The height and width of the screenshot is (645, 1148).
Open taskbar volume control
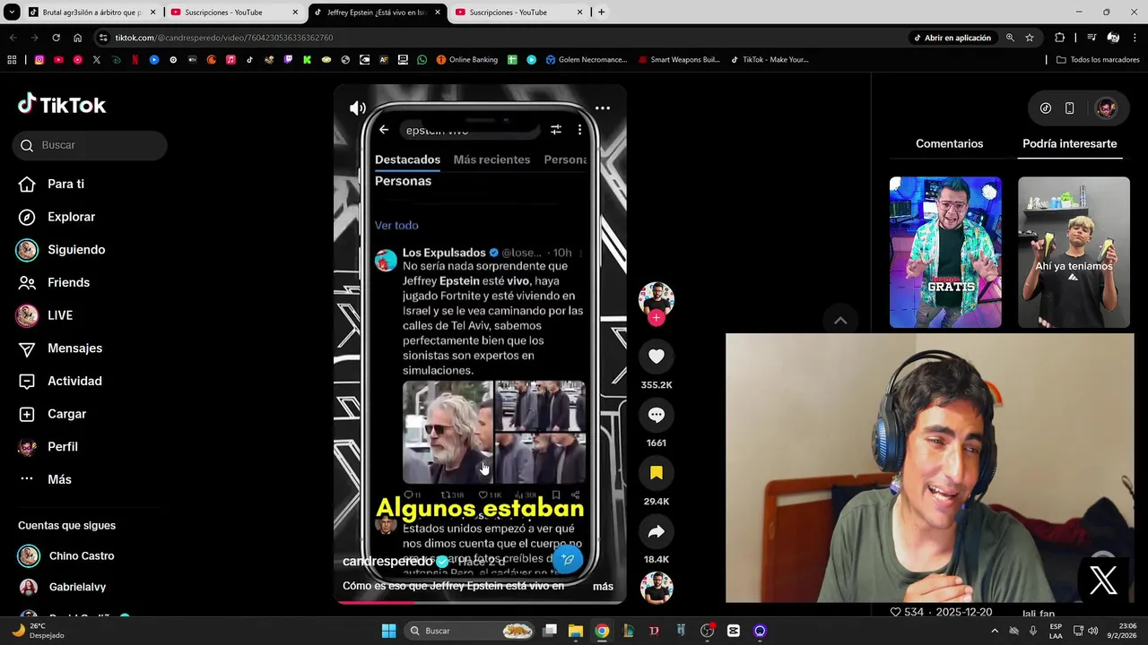tap(1092, 631)
